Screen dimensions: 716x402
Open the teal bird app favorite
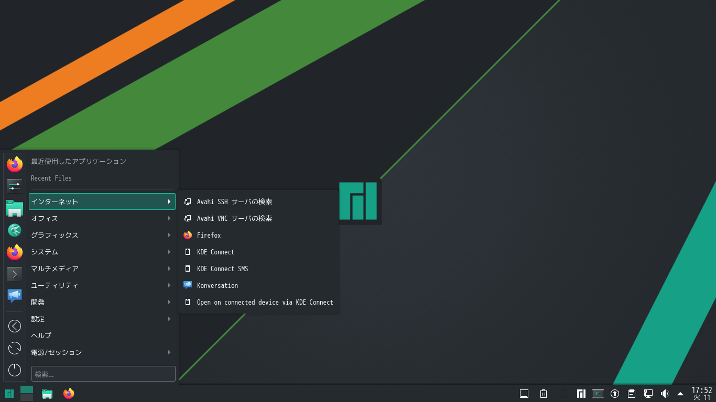(x=15, y=230)
